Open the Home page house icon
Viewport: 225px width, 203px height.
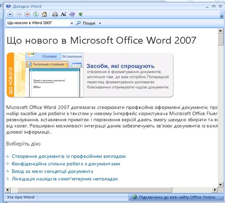[44, 14]
